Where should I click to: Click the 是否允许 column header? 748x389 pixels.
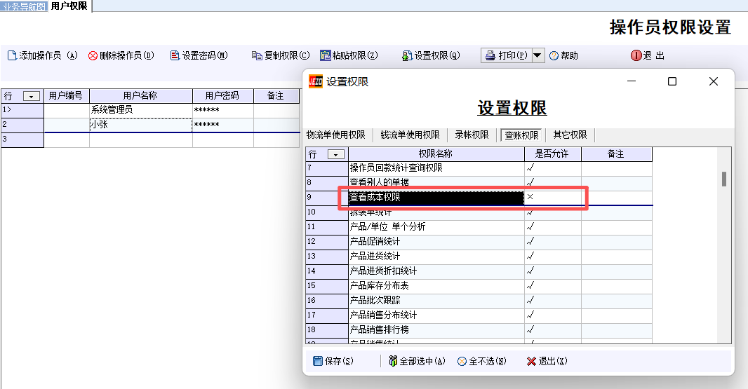coord(552,154)
